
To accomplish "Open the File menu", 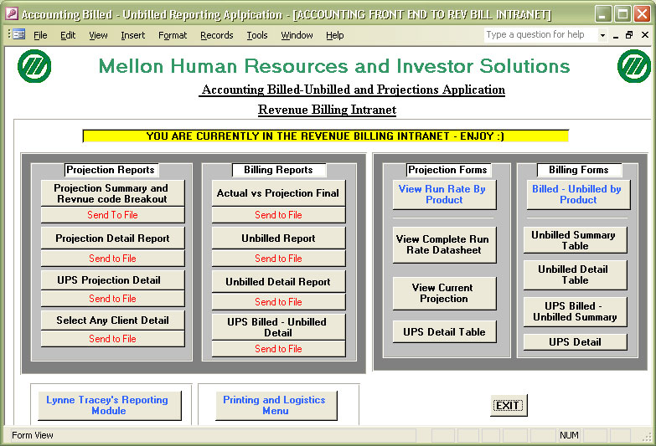I will click(x=40, y=35).
